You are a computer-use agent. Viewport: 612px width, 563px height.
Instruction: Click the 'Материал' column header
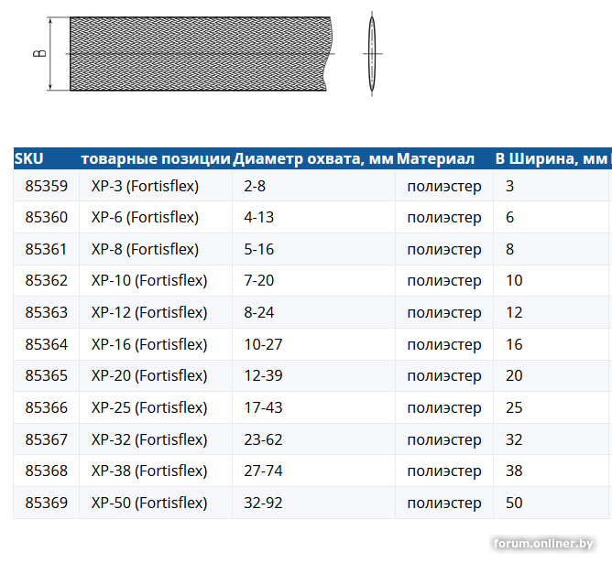tap(435, 158)
